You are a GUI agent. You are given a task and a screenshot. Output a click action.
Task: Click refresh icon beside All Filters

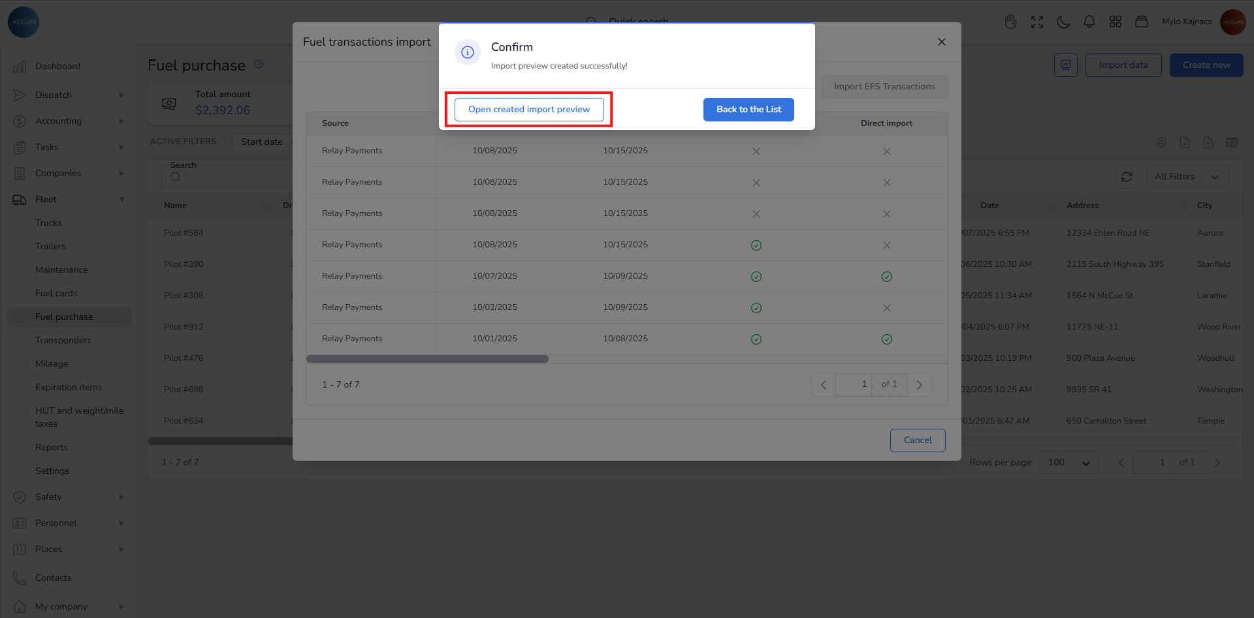(1126, 177)
